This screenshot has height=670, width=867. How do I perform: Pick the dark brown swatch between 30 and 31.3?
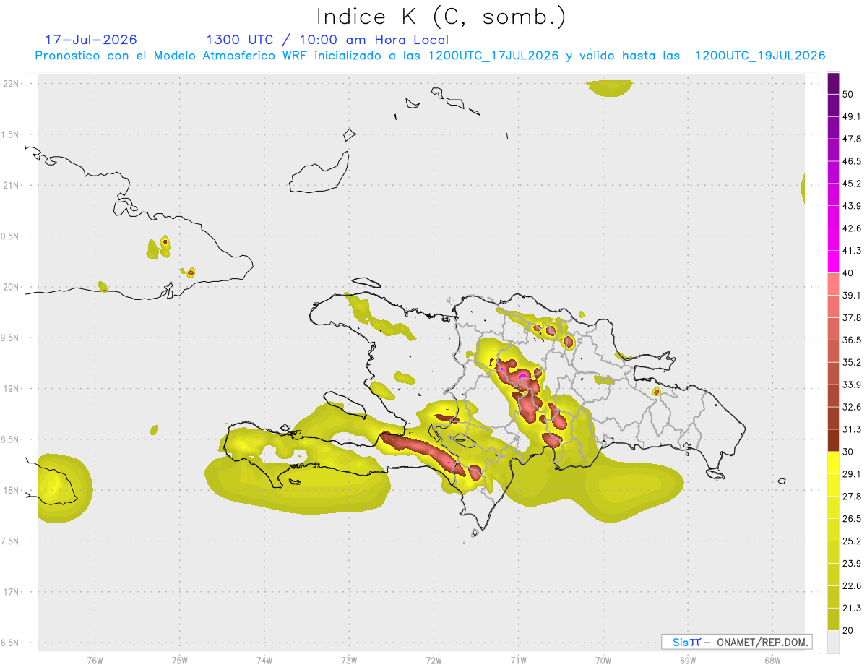[833, 441]
